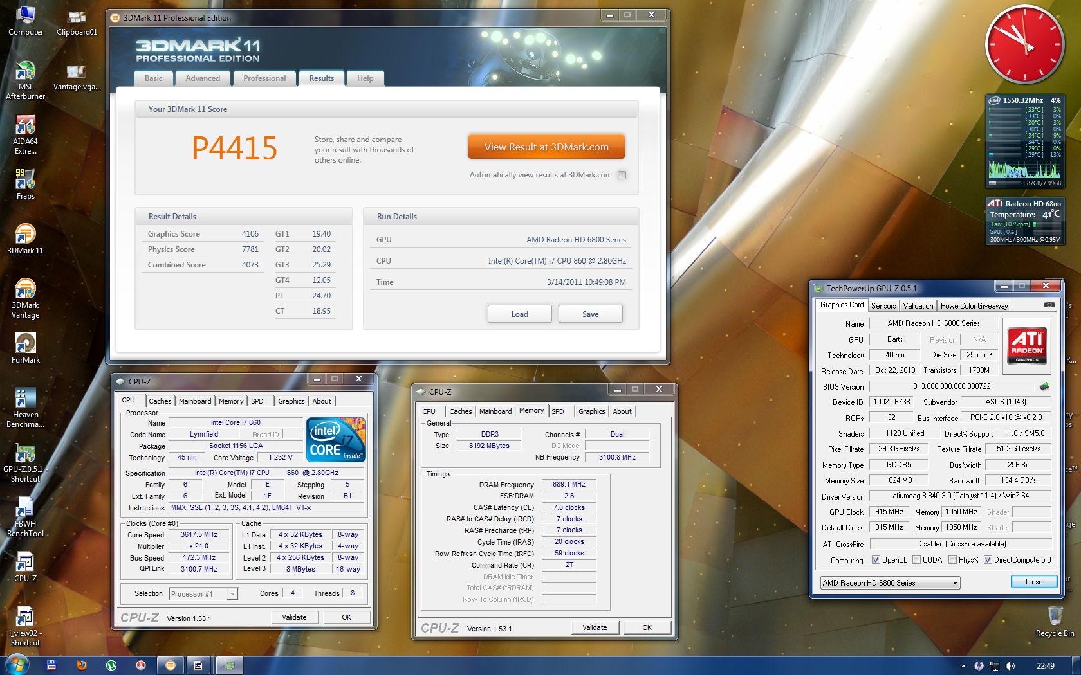Click the Load button in Run Details
This screenshot has width=1081, height=675.
coord(520,314)
